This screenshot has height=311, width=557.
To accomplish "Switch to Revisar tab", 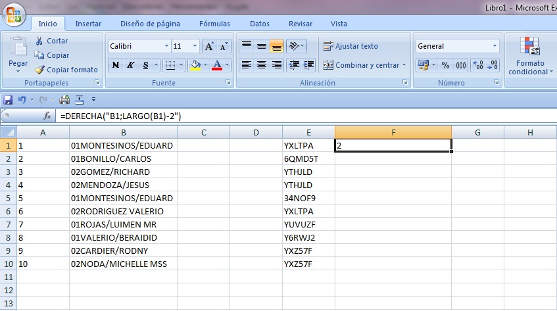I will 301,24.
